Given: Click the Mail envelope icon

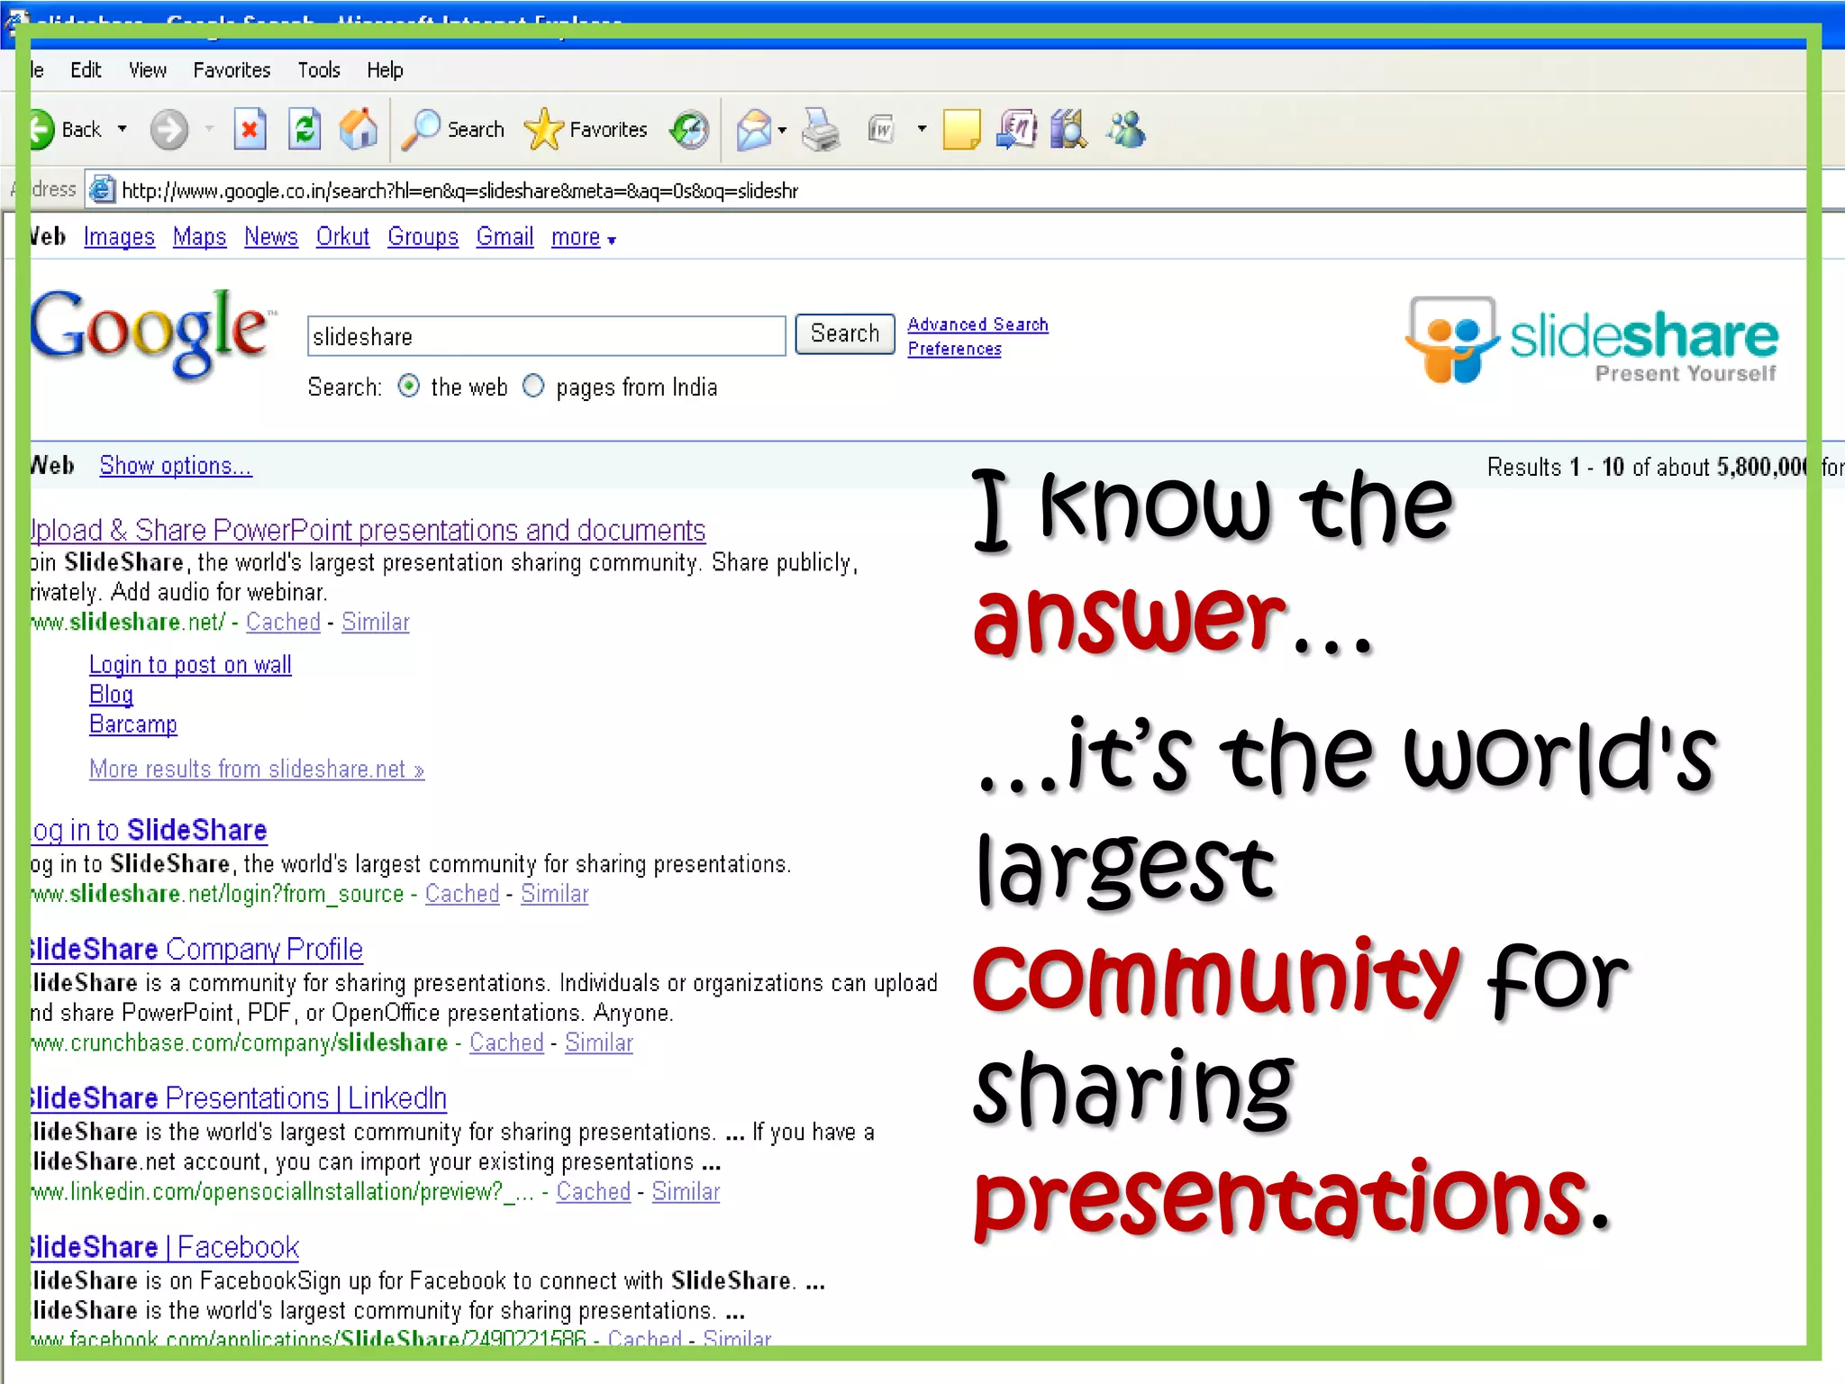Looking at the screenshot, I should pyautogui.click(x=754, y=130).
